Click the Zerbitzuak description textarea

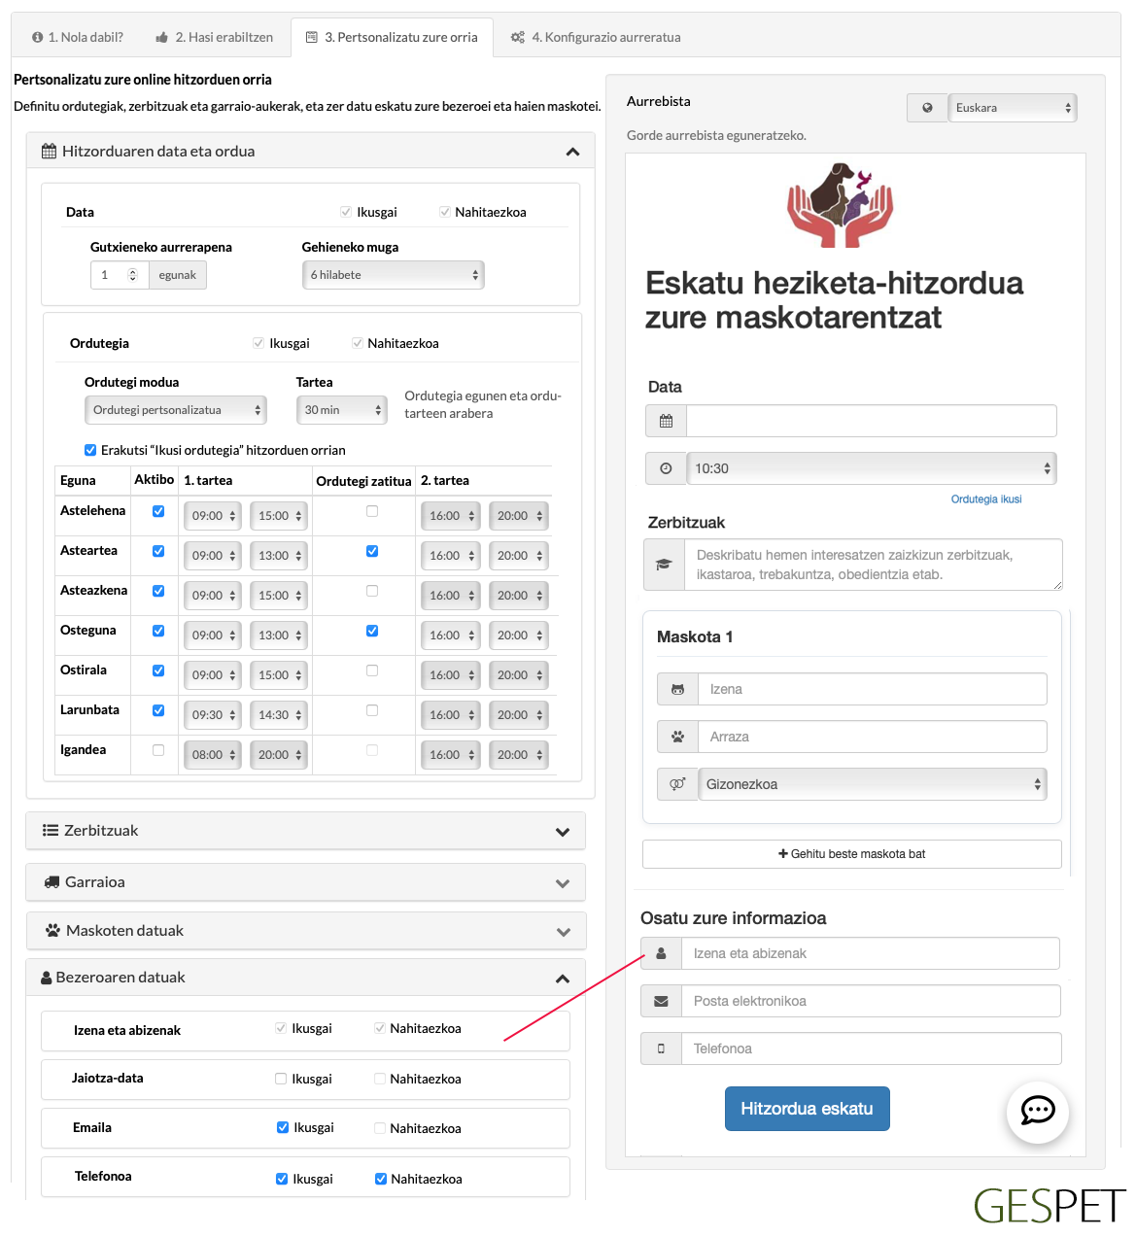tap(873, 565)
